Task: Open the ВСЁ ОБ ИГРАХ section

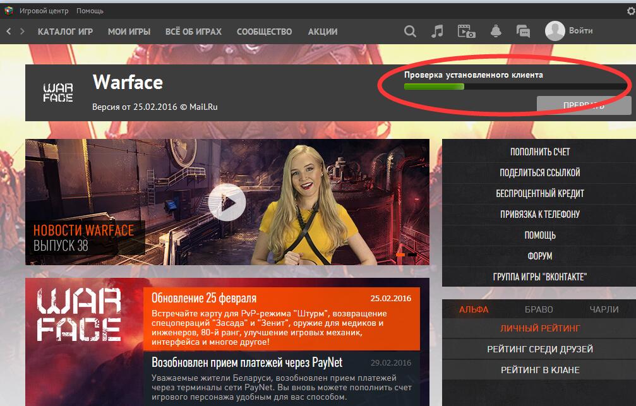Action: pyautogui.click(x=193, y=32)
